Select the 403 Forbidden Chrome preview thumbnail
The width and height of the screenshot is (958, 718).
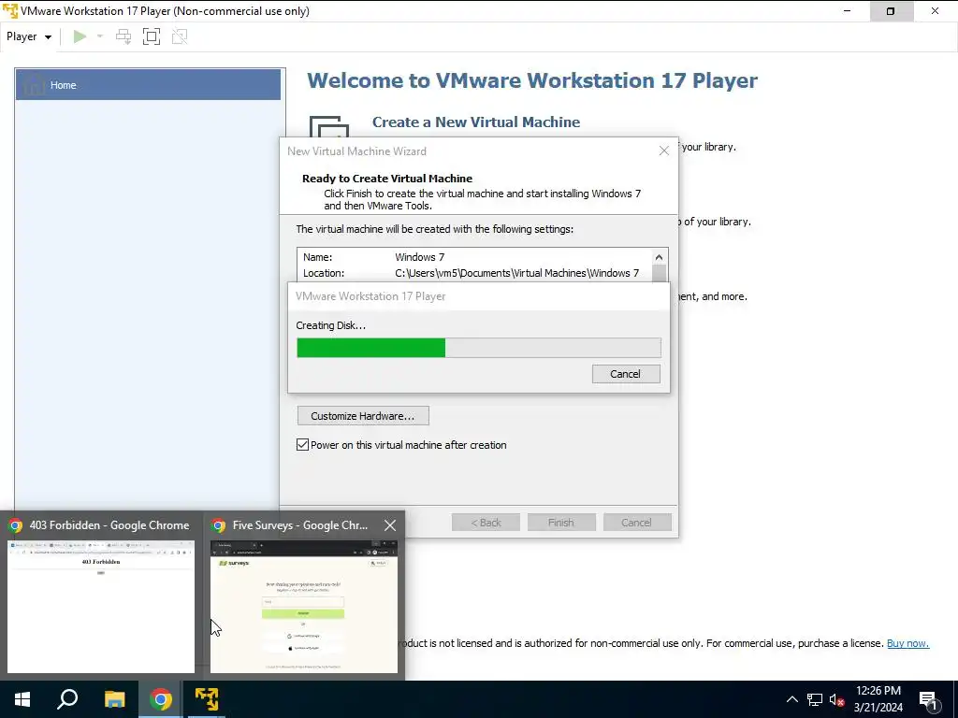pyautogui.click(x=101, y=606)
